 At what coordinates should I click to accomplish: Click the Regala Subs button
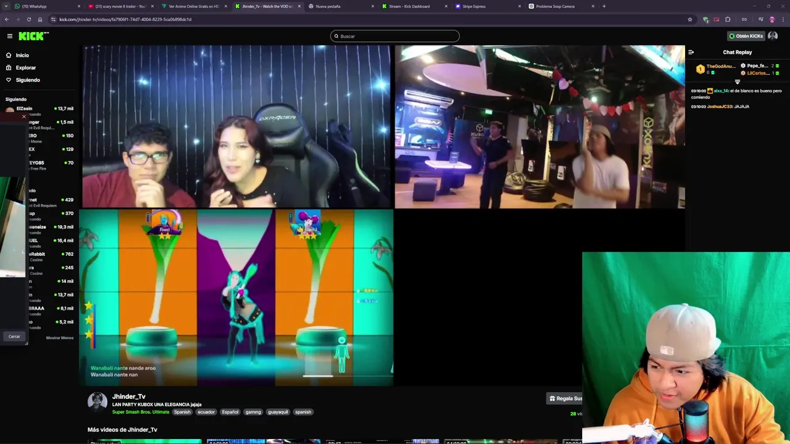(565, 398)
